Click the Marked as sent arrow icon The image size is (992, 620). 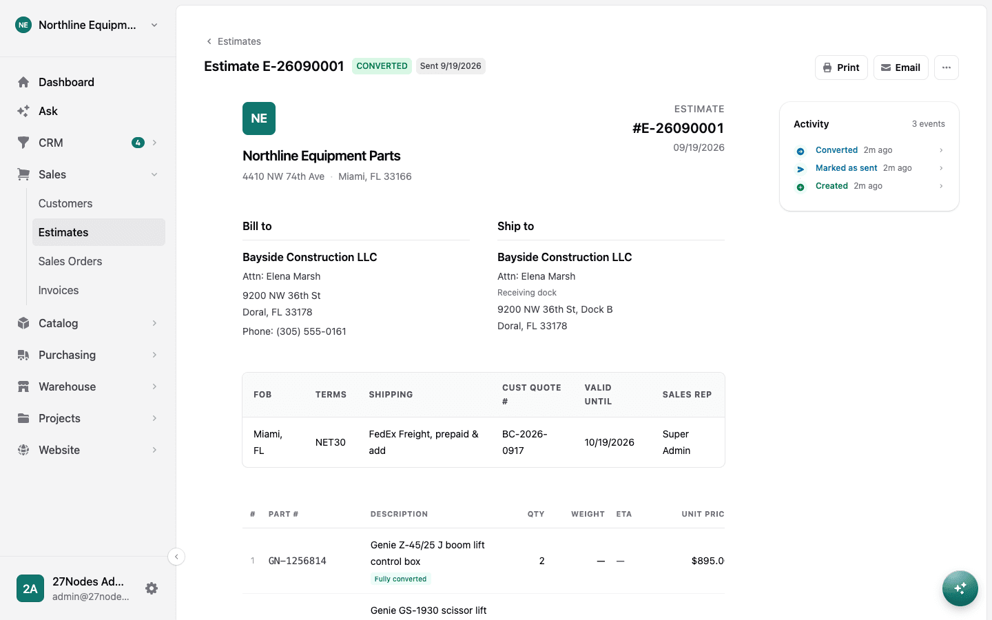(800, 169)
